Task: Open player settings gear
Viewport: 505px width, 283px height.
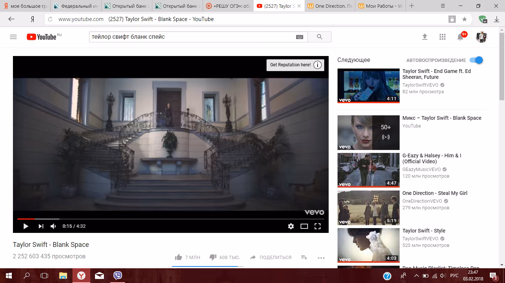Action: click(291, 226)
